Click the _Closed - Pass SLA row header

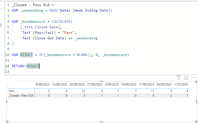[x=21, y=96]
